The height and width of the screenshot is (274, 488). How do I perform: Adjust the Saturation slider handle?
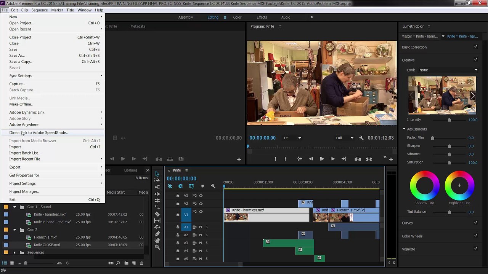tap(449, 162)
